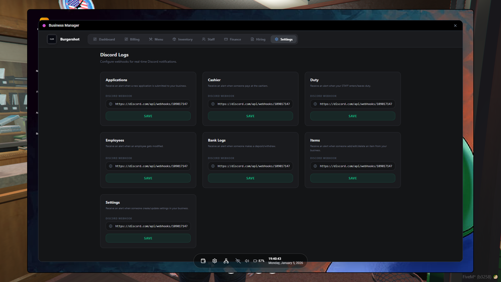Screen dimensions: 501x282
Task: Open the network hierarchy icon in the bottom bar
Action: coord(226,261)
